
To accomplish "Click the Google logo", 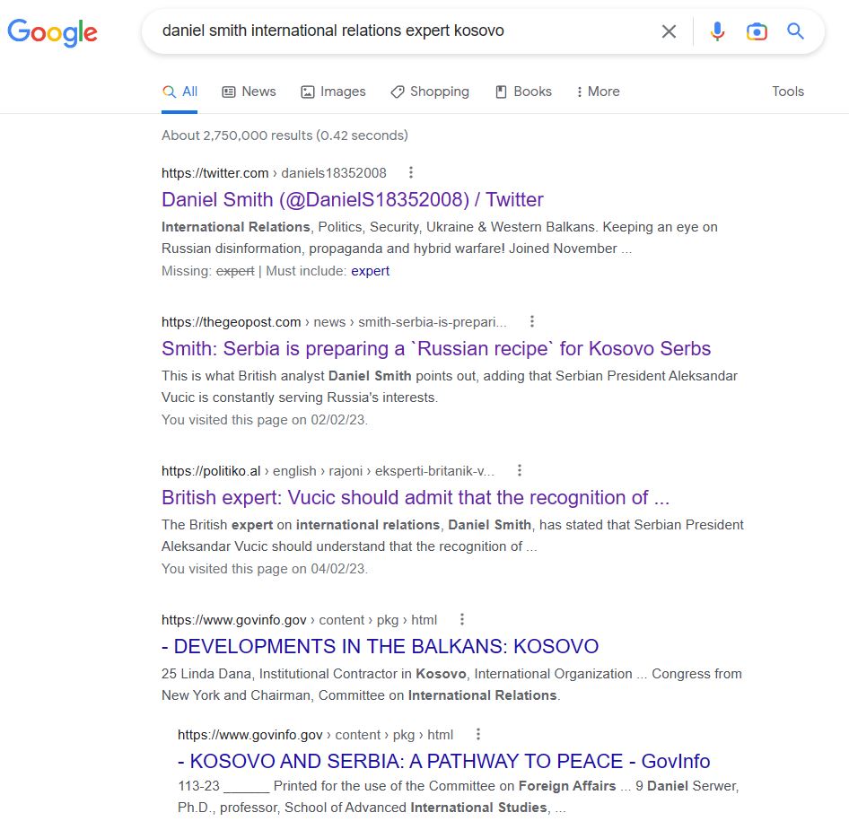I will [x=53, y=32].
